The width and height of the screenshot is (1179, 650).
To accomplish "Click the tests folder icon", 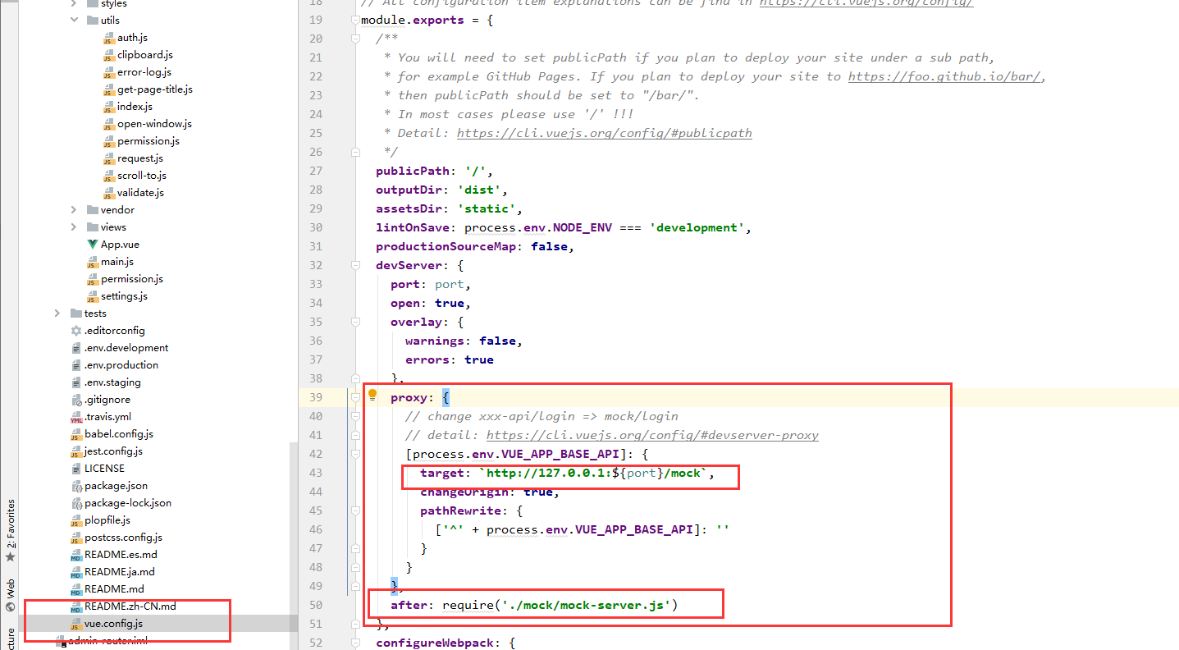I will (76, 314).
